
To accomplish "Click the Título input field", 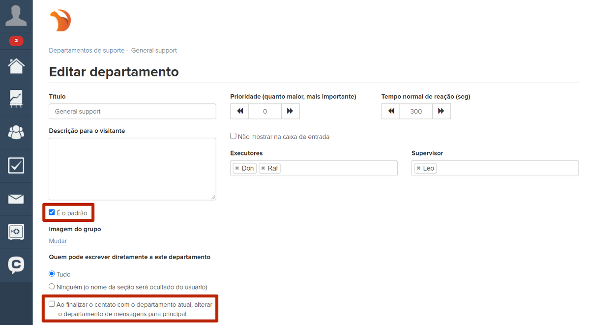I will click(132, 112).
